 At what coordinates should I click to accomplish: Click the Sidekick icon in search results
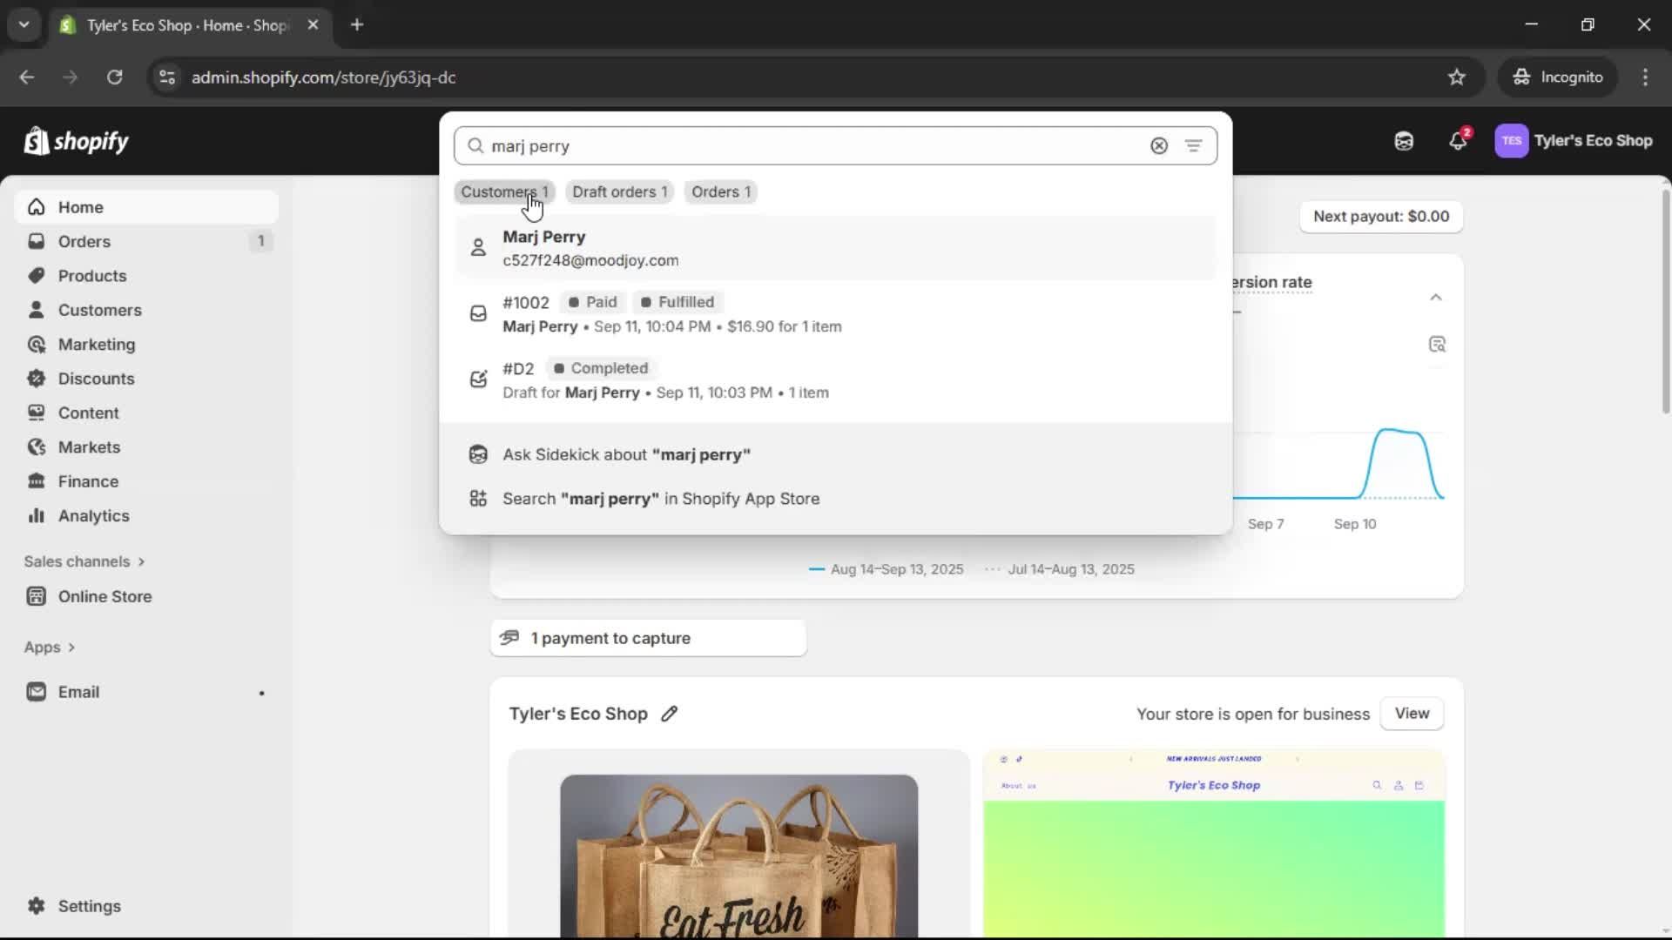click(x=478, y=454)
